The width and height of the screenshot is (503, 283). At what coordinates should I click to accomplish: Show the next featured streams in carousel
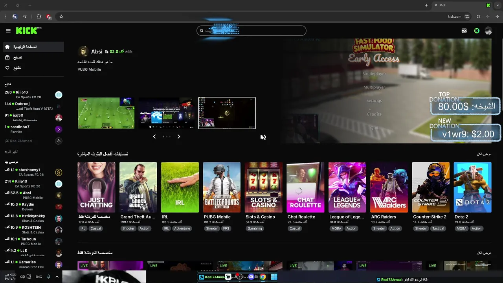[178, 136]
